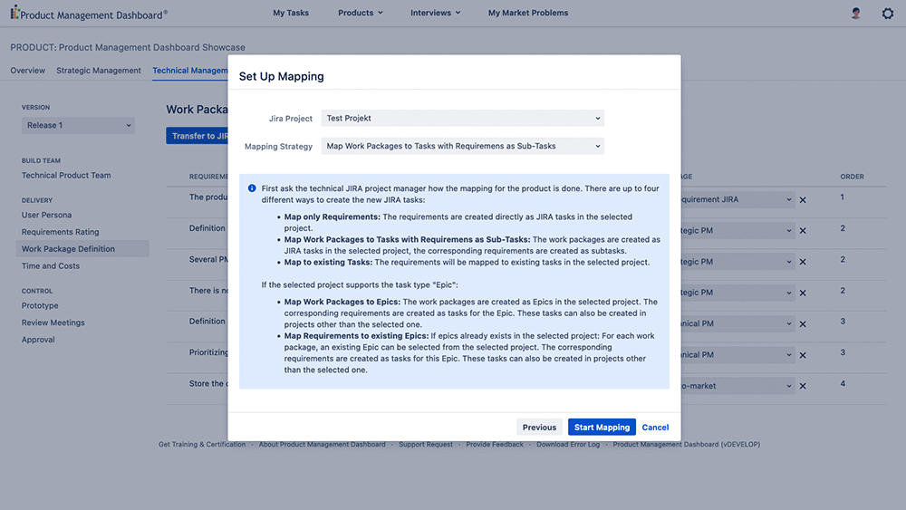The height and width of the screenshot is (510, 906).
Task: Open Get Training & Certification footer link
Action: pyautogui.click(x=202, y=444)
